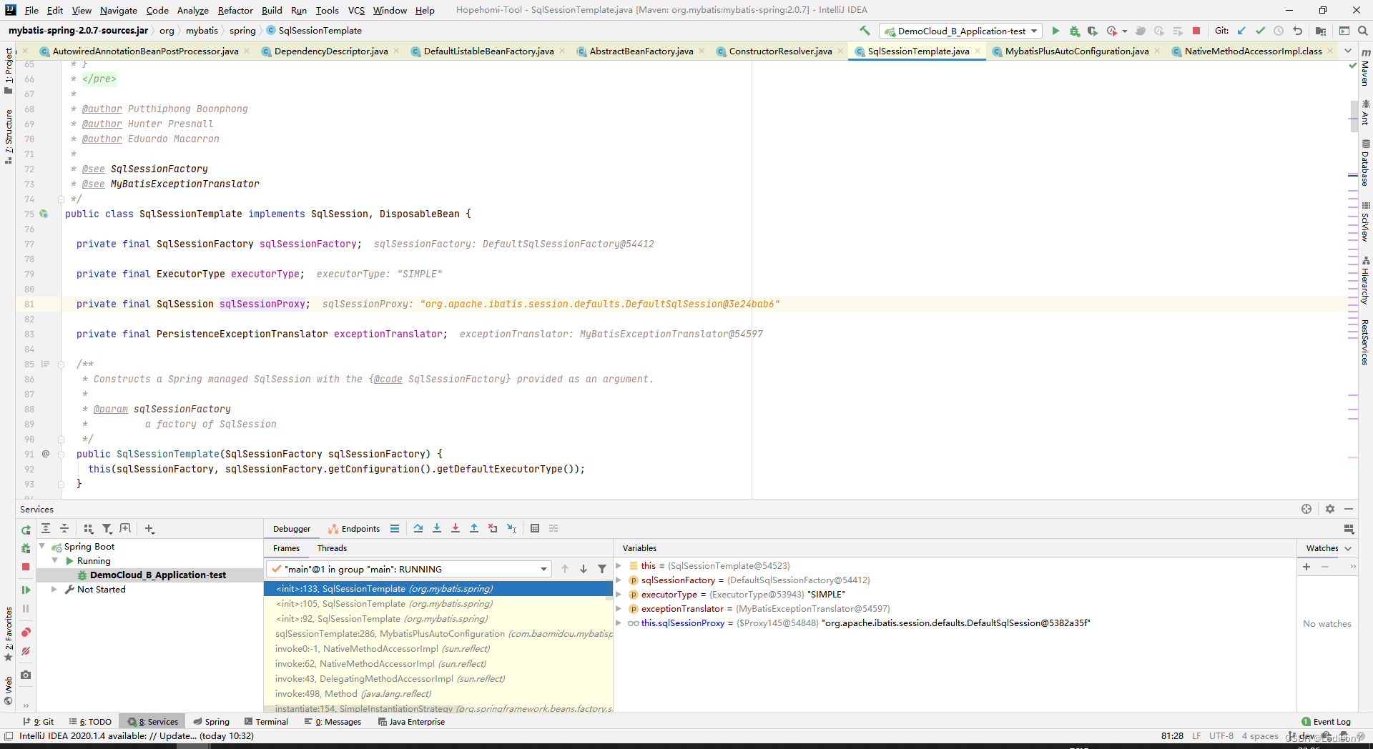
Task: Click Collapse All in the Services toolbar
Action: pyautogui.click(x=64, y=528)
